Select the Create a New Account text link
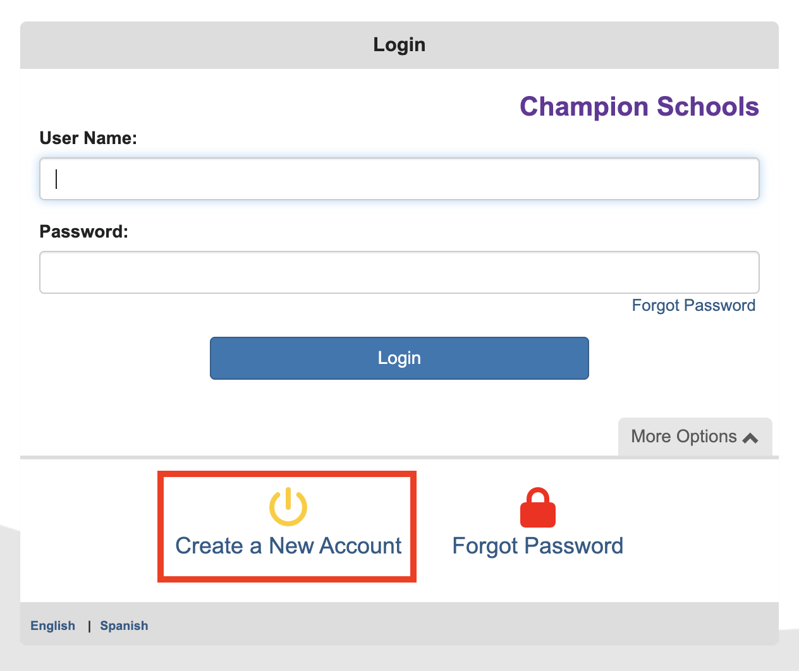The height and width of the screenshot is (671, 799). click(288, 546)
